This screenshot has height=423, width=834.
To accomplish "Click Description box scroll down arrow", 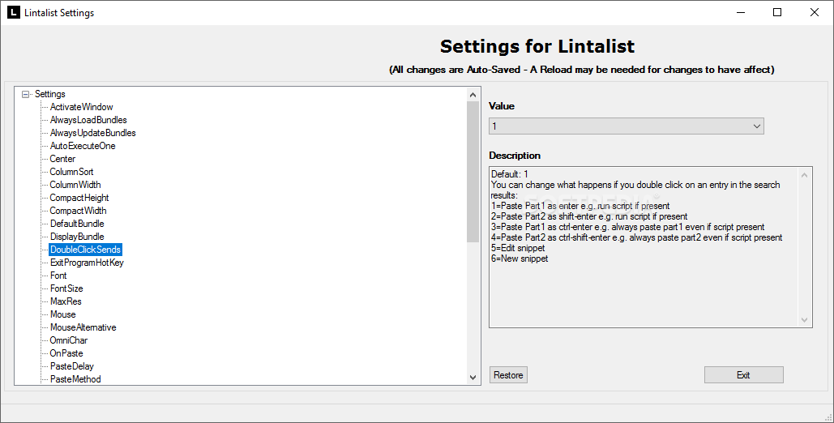I will click(x=804, y=320).
